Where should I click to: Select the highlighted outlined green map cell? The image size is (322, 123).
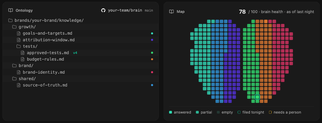click(257, 97)
